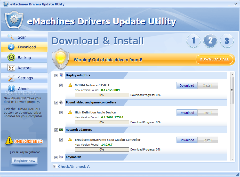Click the Quick & Easy Registration text

tap(25, 152)
